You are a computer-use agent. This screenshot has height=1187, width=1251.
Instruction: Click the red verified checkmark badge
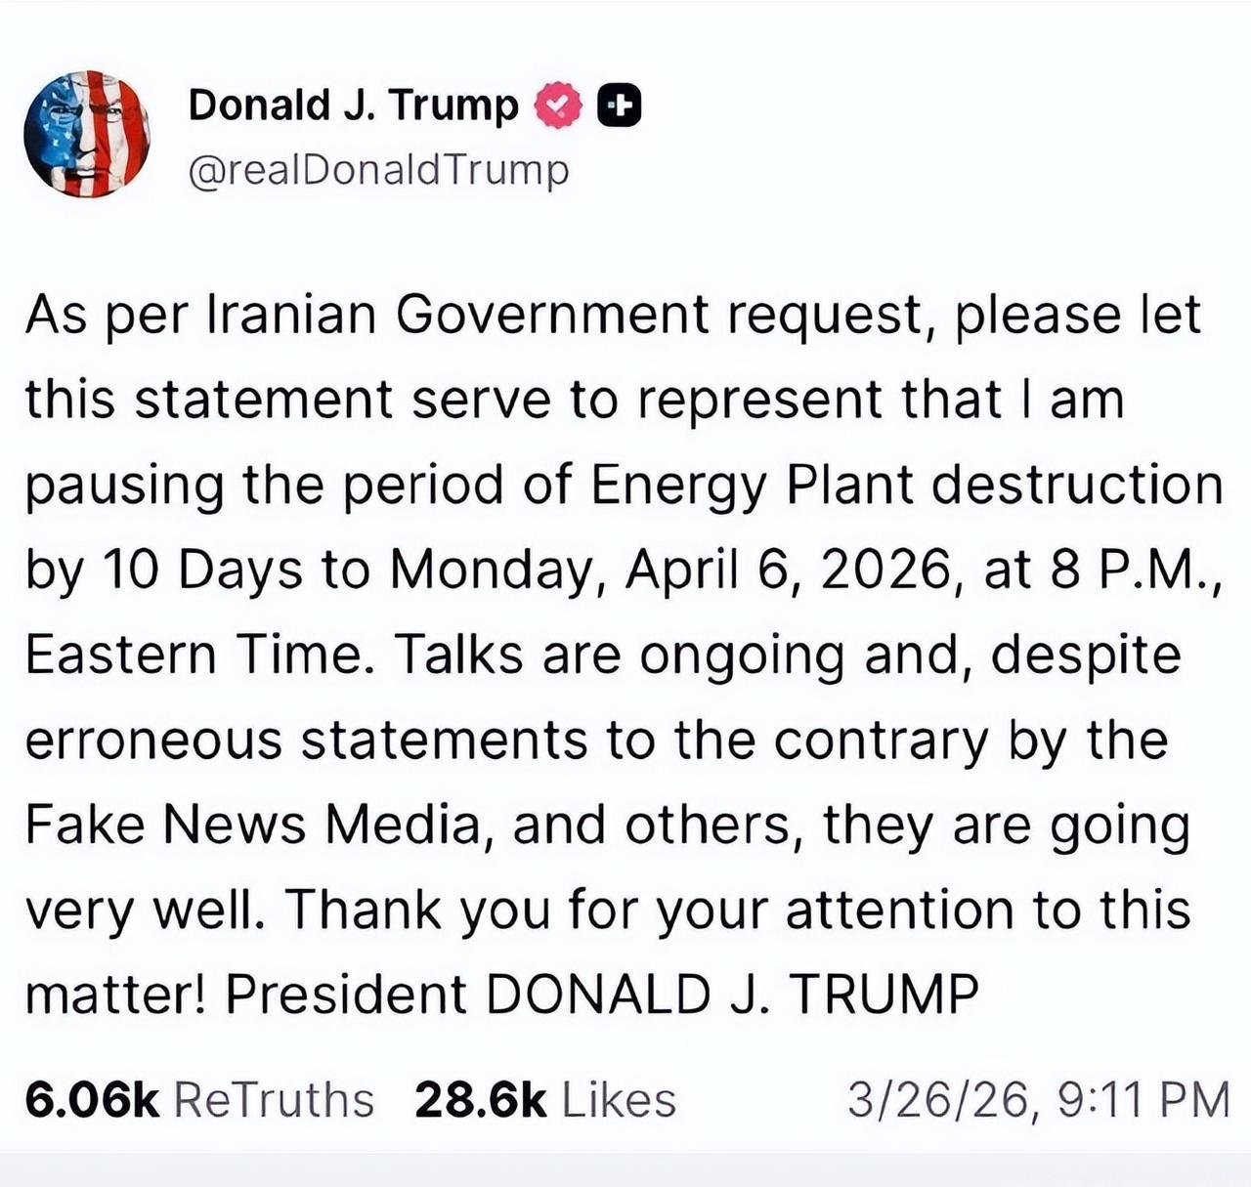pos(558,106)
